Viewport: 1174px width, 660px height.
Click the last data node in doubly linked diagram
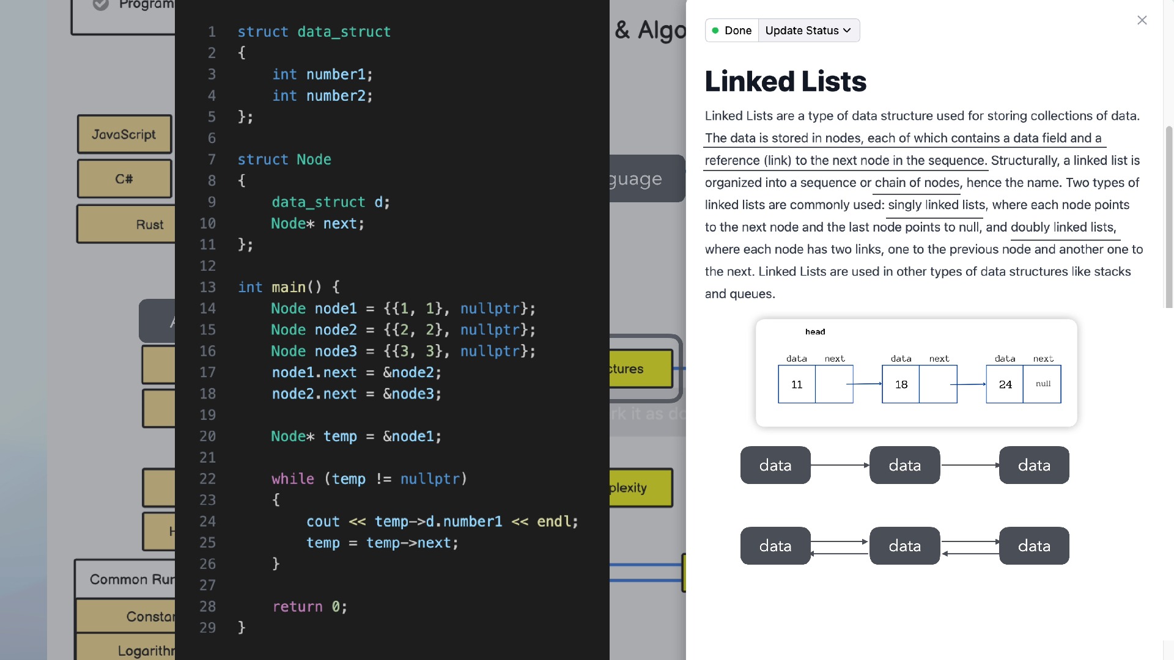tap(1034, 546)
